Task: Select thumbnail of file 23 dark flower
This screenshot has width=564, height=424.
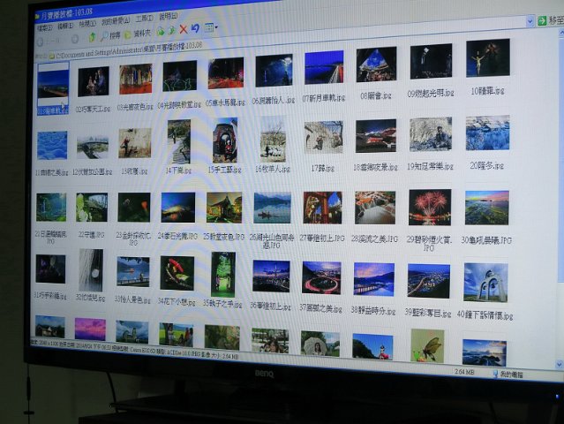Action: tap(134, 208)
